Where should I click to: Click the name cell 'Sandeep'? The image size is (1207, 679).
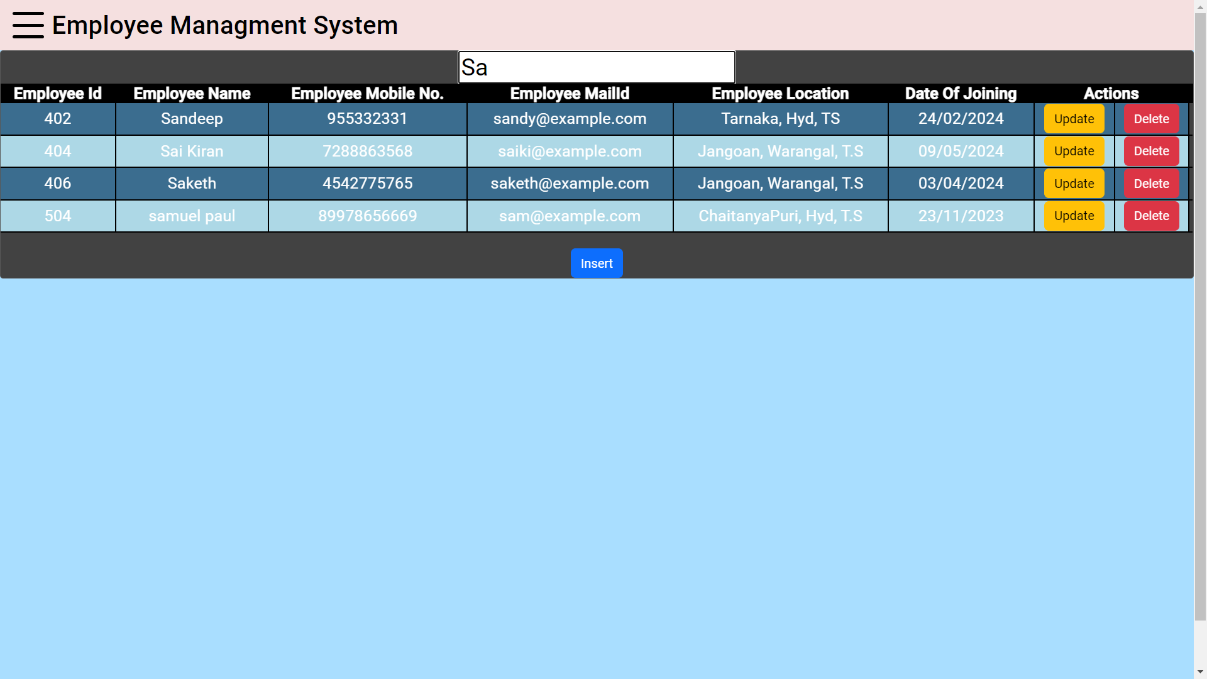pos(192,119)
